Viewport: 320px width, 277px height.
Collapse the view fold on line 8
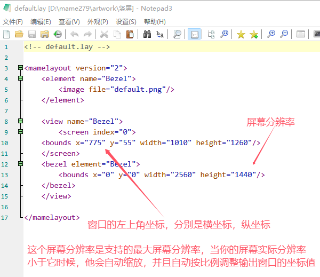[x=20, y=121]
